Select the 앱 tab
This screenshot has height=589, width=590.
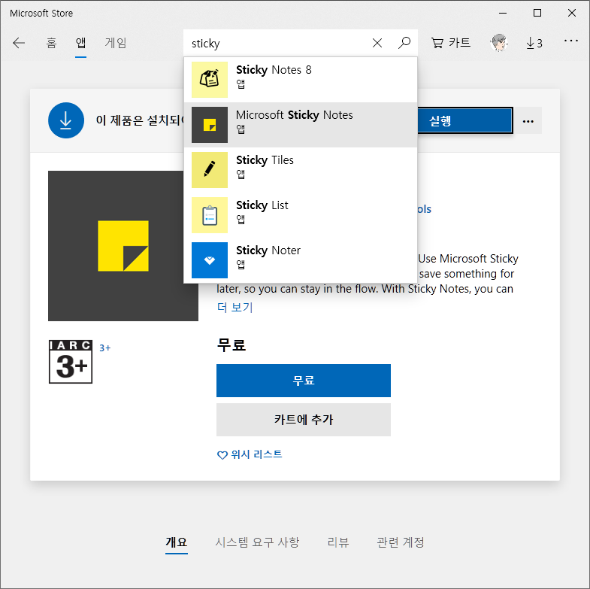80,43
